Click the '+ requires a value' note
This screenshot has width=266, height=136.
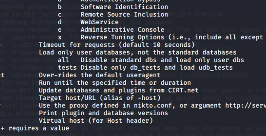(35, 128)
